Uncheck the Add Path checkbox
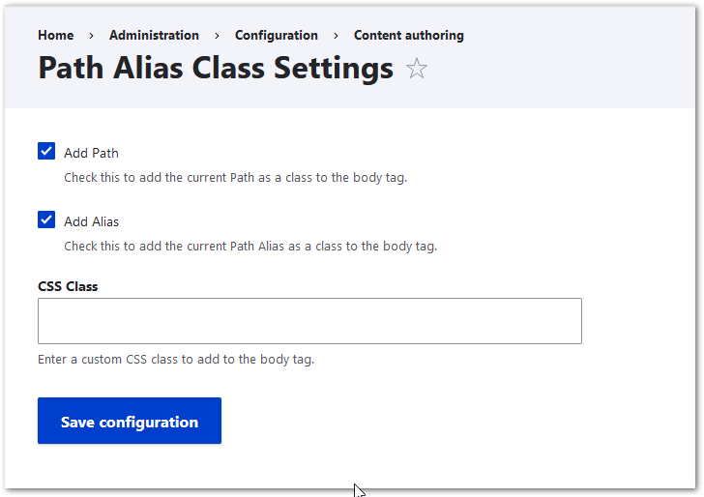 point(46,151)
